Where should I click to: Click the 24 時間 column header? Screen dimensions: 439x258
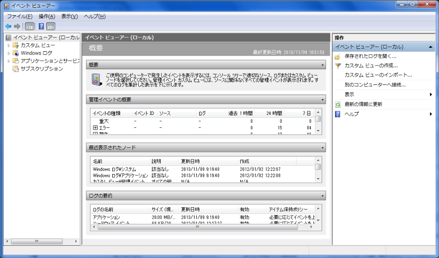coord(269,113)
